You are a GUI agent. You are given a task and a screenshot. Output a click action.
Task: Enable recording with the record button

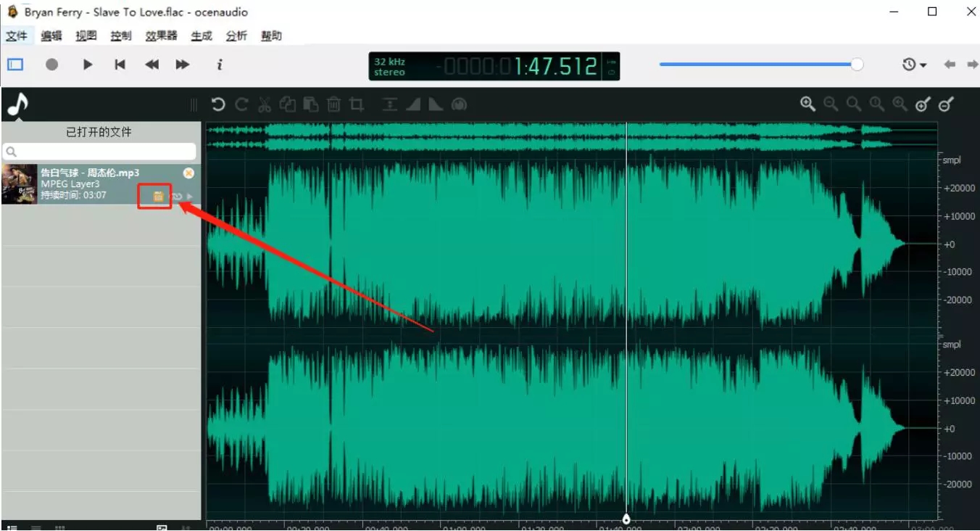[x=51, y=64]
